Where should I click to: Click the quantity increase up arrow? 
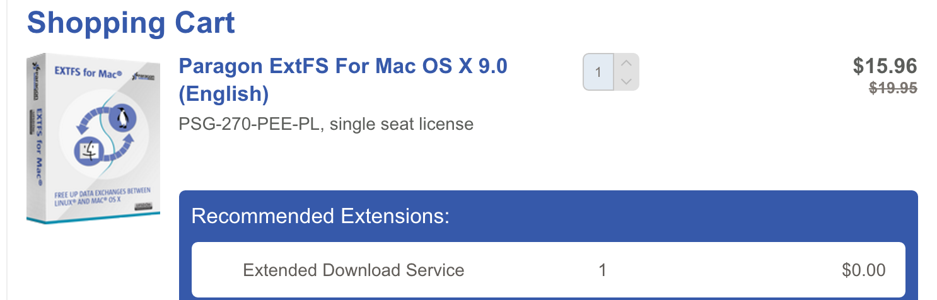(x=626, y=63)
